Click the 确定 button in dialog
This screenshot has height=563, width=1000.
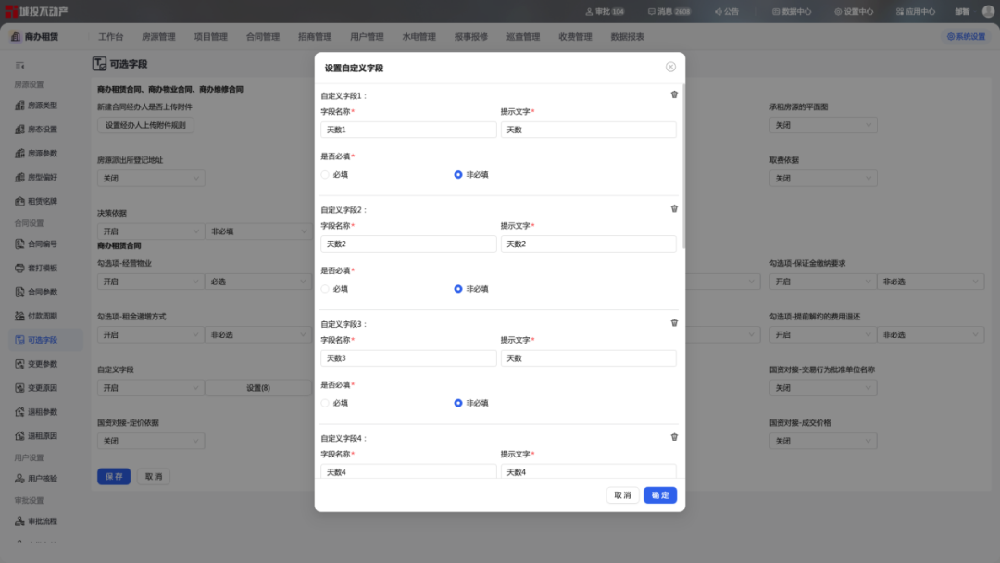coord(660,495)
